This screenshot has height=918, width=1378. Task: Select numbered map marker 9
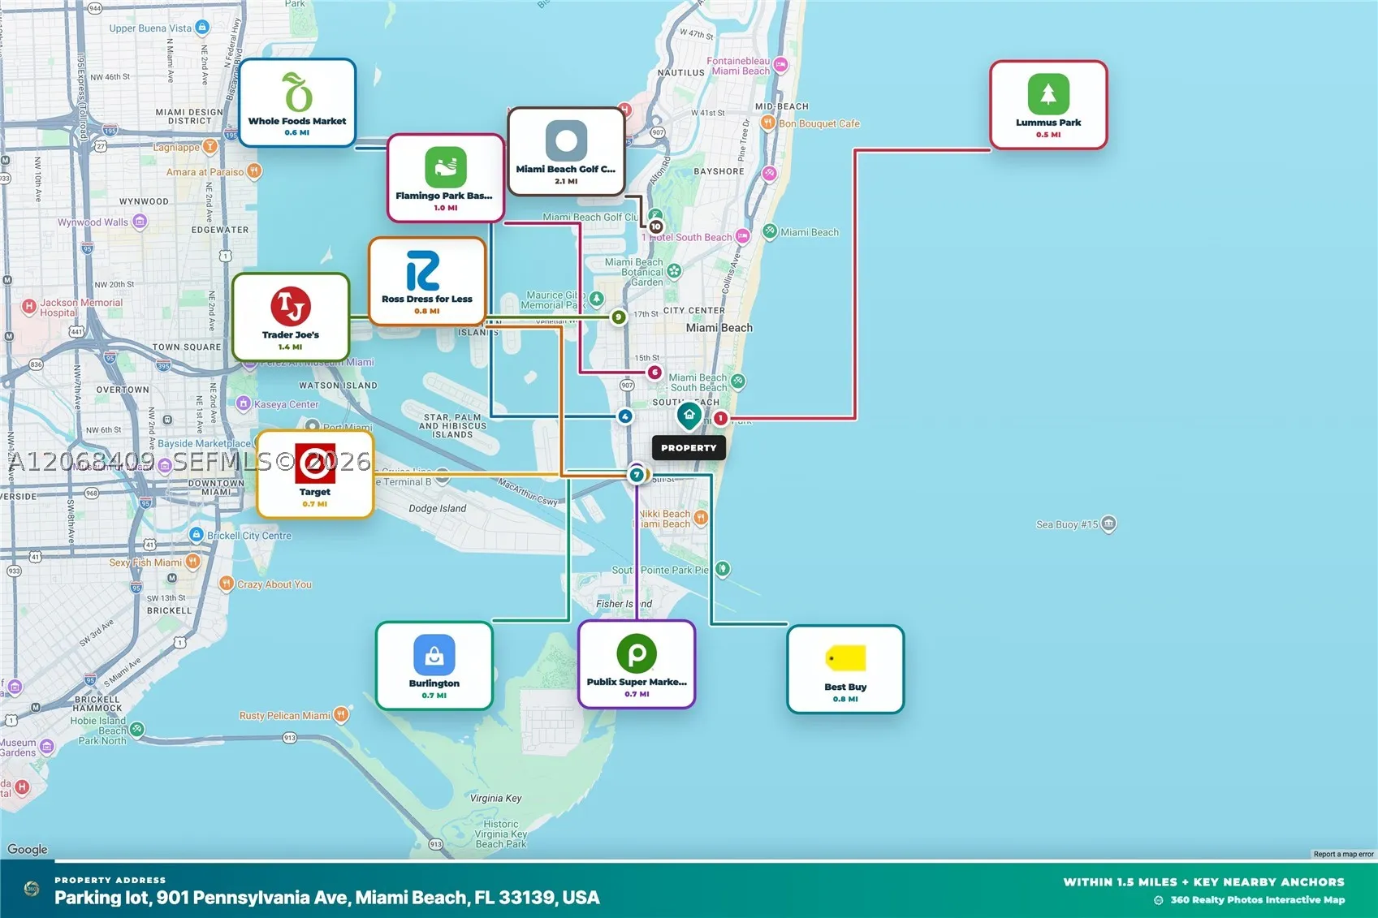[619, 317]
